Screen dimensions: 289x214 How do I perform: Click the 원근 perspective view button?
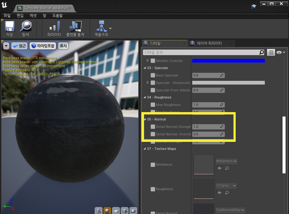coord(20,46)
